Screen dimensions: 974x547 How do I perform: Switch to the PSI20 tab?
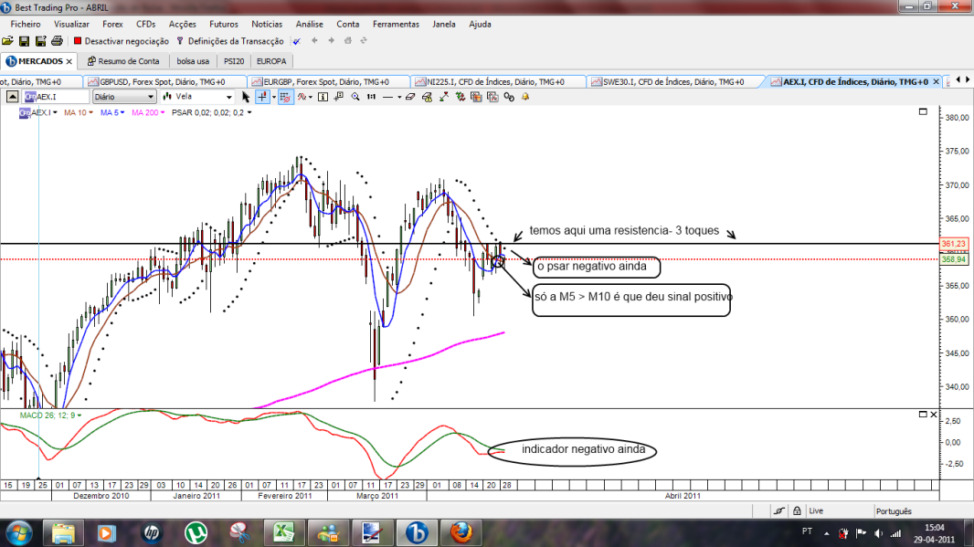pyautogui.click(x=234, y=61)
